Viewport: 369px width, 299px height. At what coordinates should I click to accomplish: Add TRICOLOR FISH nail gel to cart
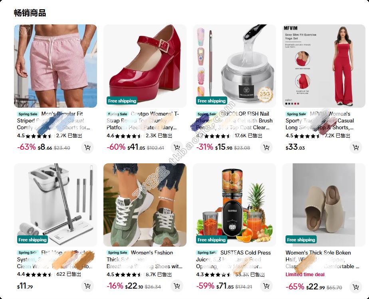click(266, 147)
